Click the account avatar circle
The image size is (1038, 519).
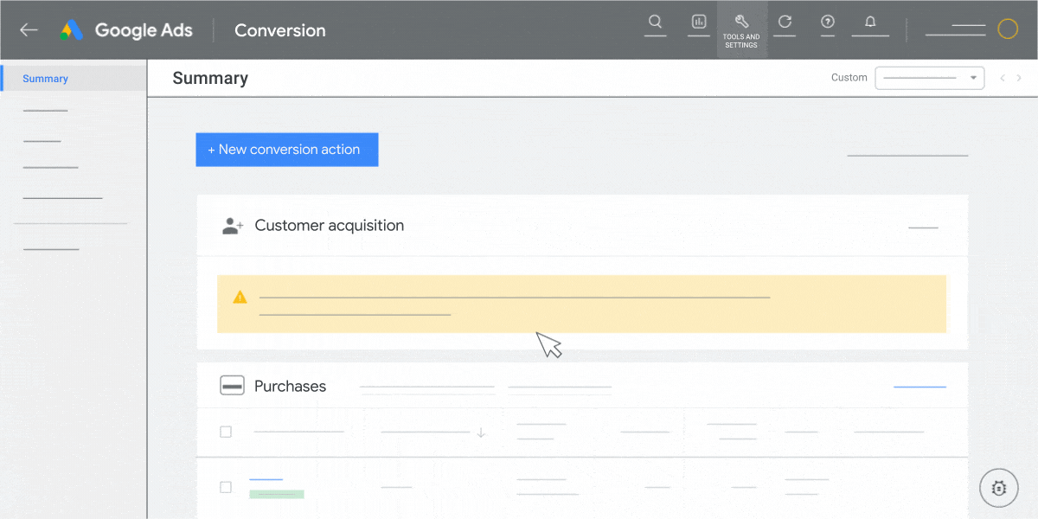click(1008, 29)
